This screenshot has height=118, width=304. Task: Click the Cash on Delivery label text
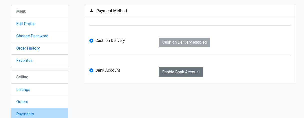[x=110, y=40]
